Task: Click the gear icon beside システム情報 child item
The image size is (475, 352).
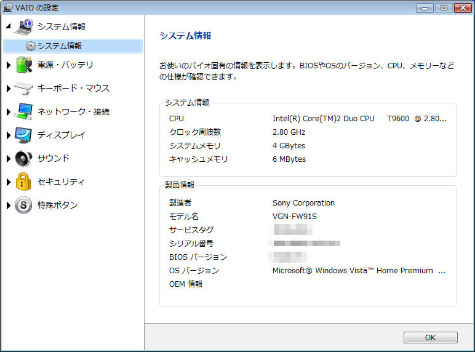Action: coord(30,46)
